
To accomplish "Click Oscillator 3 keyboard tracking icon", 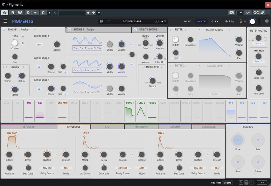I will pos(39,88).
